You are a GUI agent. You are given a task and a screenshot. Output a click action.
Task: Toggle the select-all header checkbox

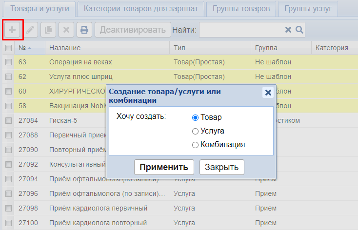pyautogui.click(x=8, y=48)
